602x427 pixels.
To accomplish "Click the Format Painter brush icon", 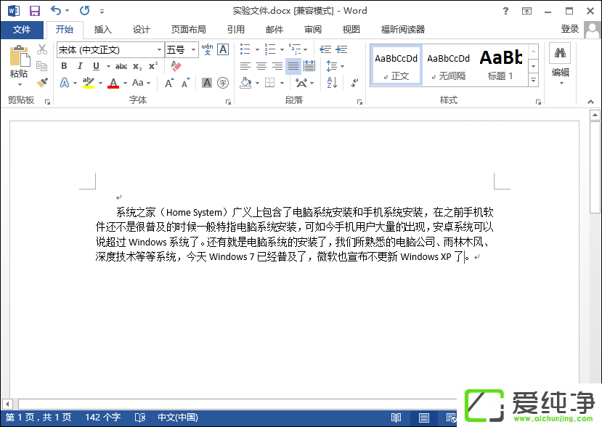I will pos(42,83).
